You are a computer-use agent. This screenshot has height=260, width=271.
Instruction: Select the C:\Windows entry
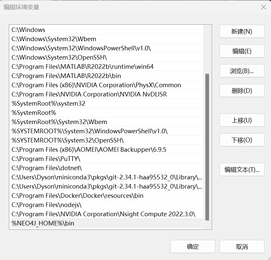click(x=106, y=30)
